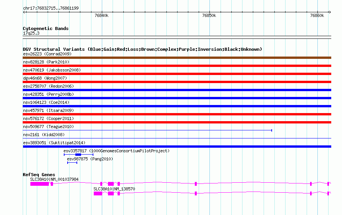Viewport: 342px width, 215px height.
Task: Select the esv3357817 variant glyph with thick block
Action: pos(78,155)
